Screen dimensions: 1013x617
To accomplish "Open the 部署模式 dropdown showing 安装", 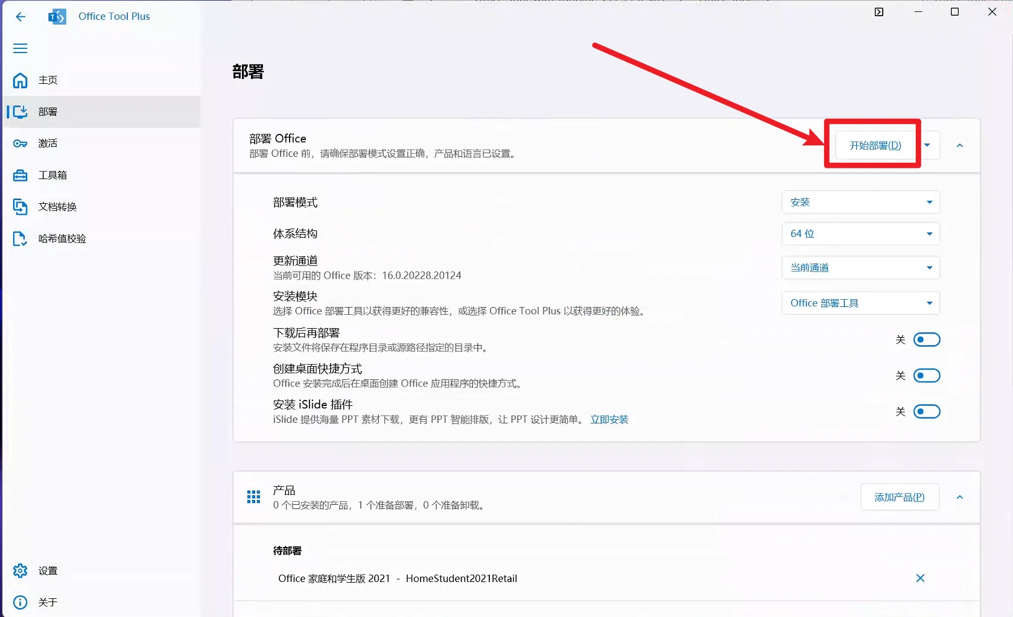I will (861, 202).
